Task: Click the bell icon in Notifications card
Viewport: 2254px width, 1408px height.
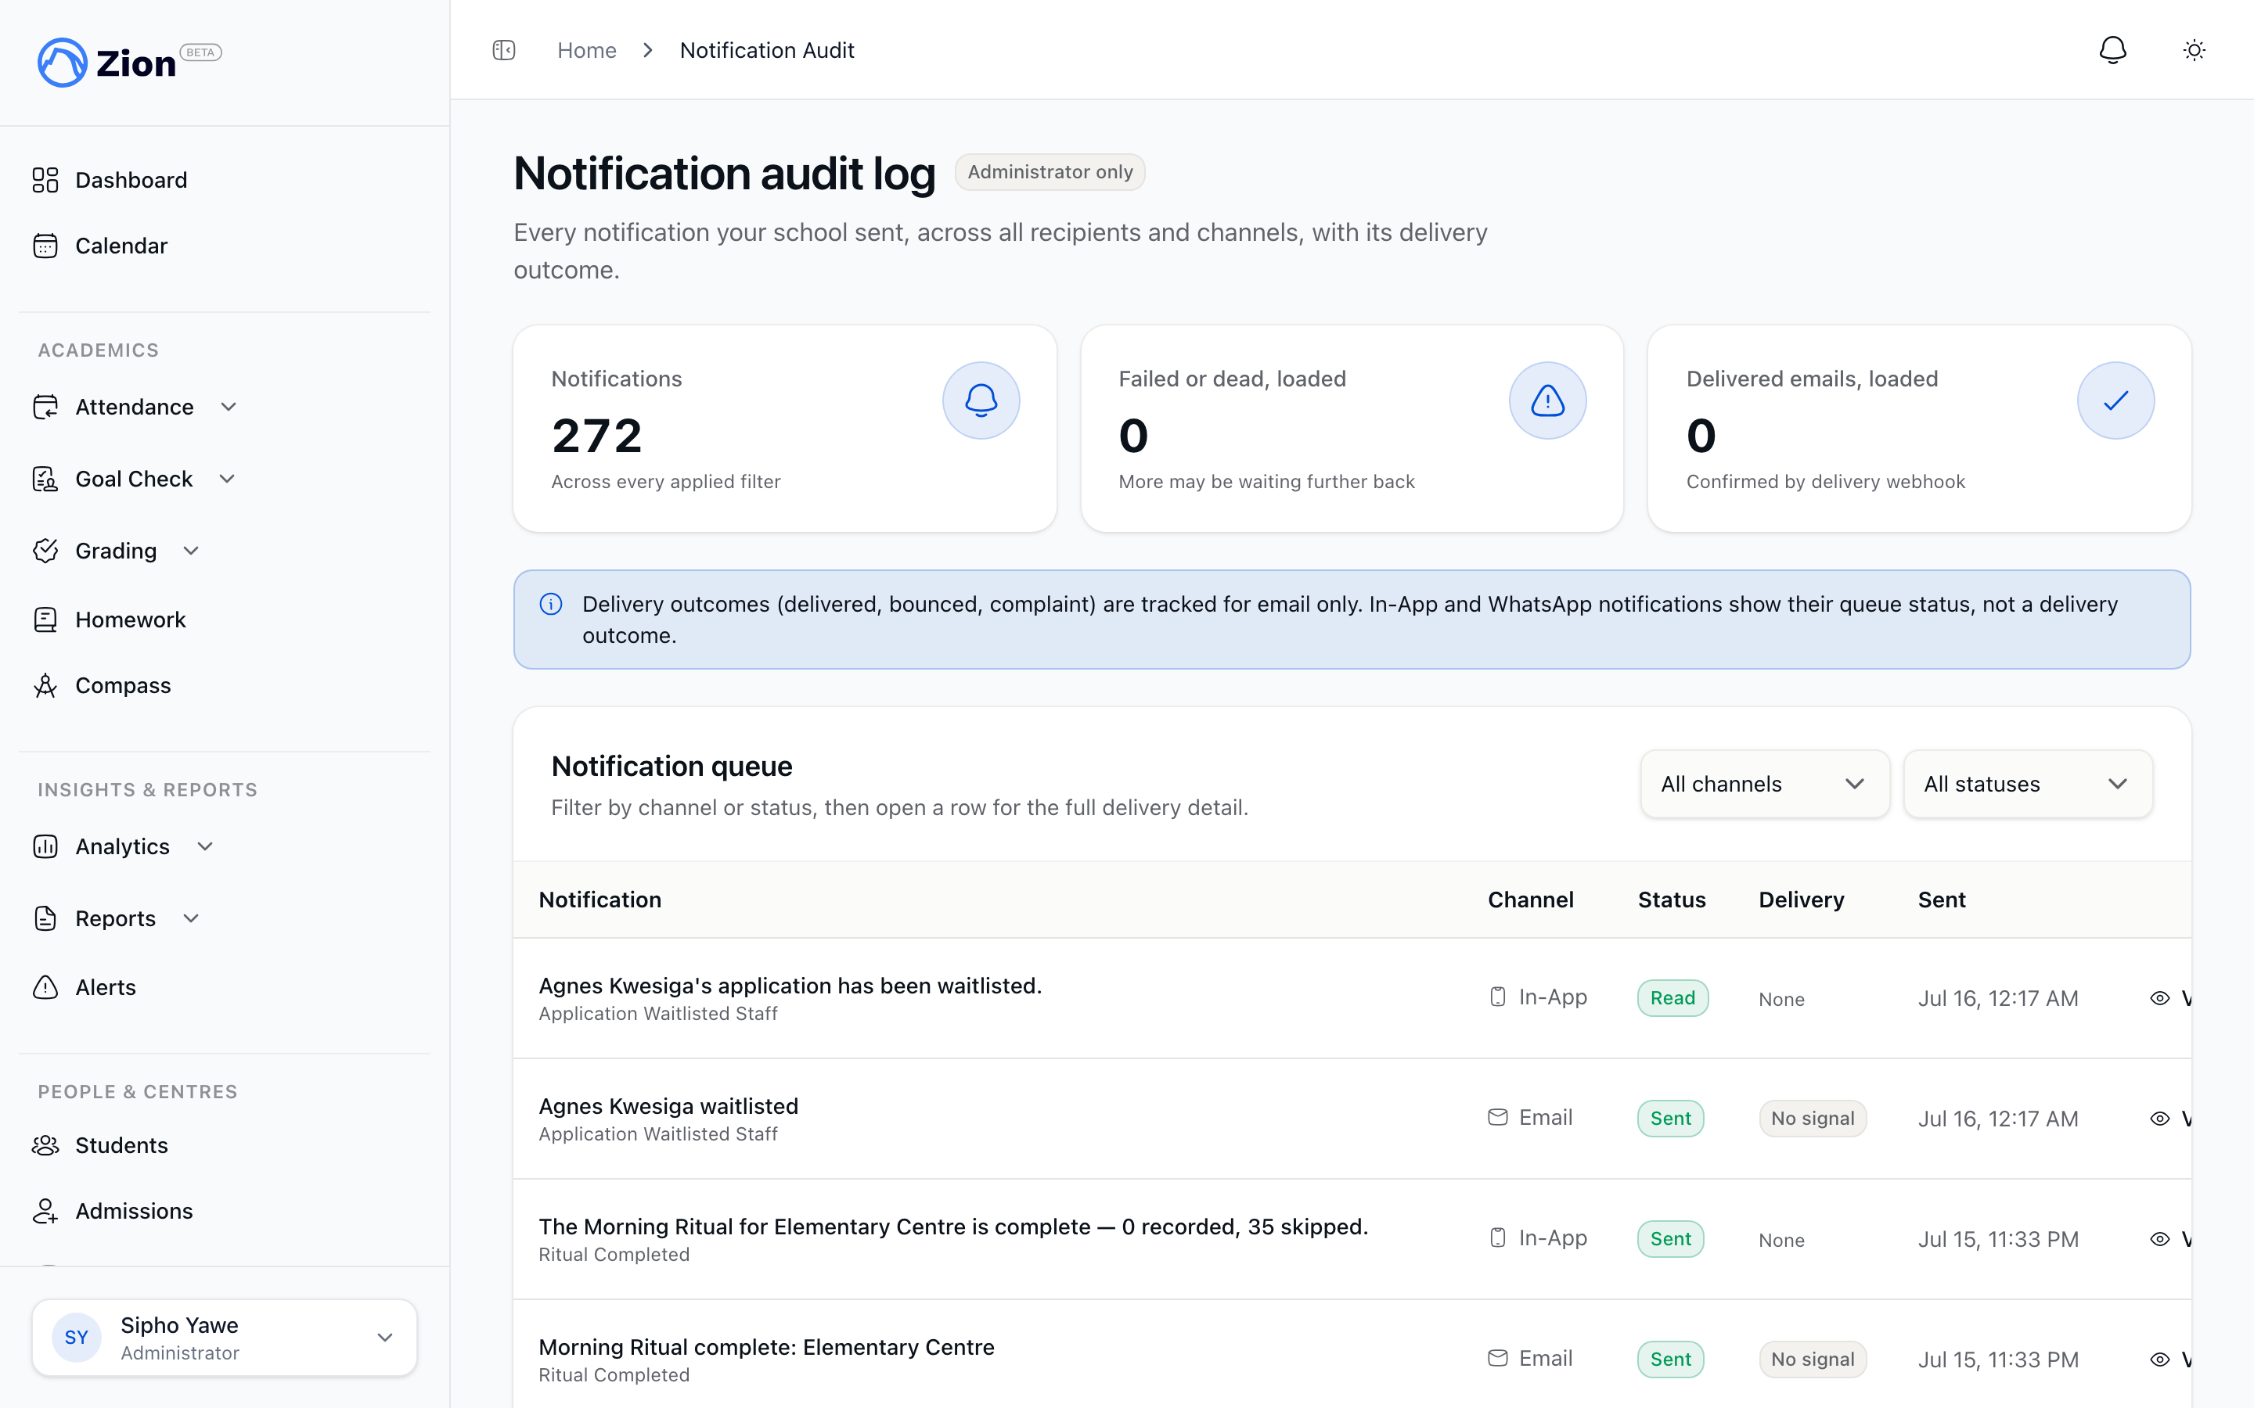Action: click(981, 400)
